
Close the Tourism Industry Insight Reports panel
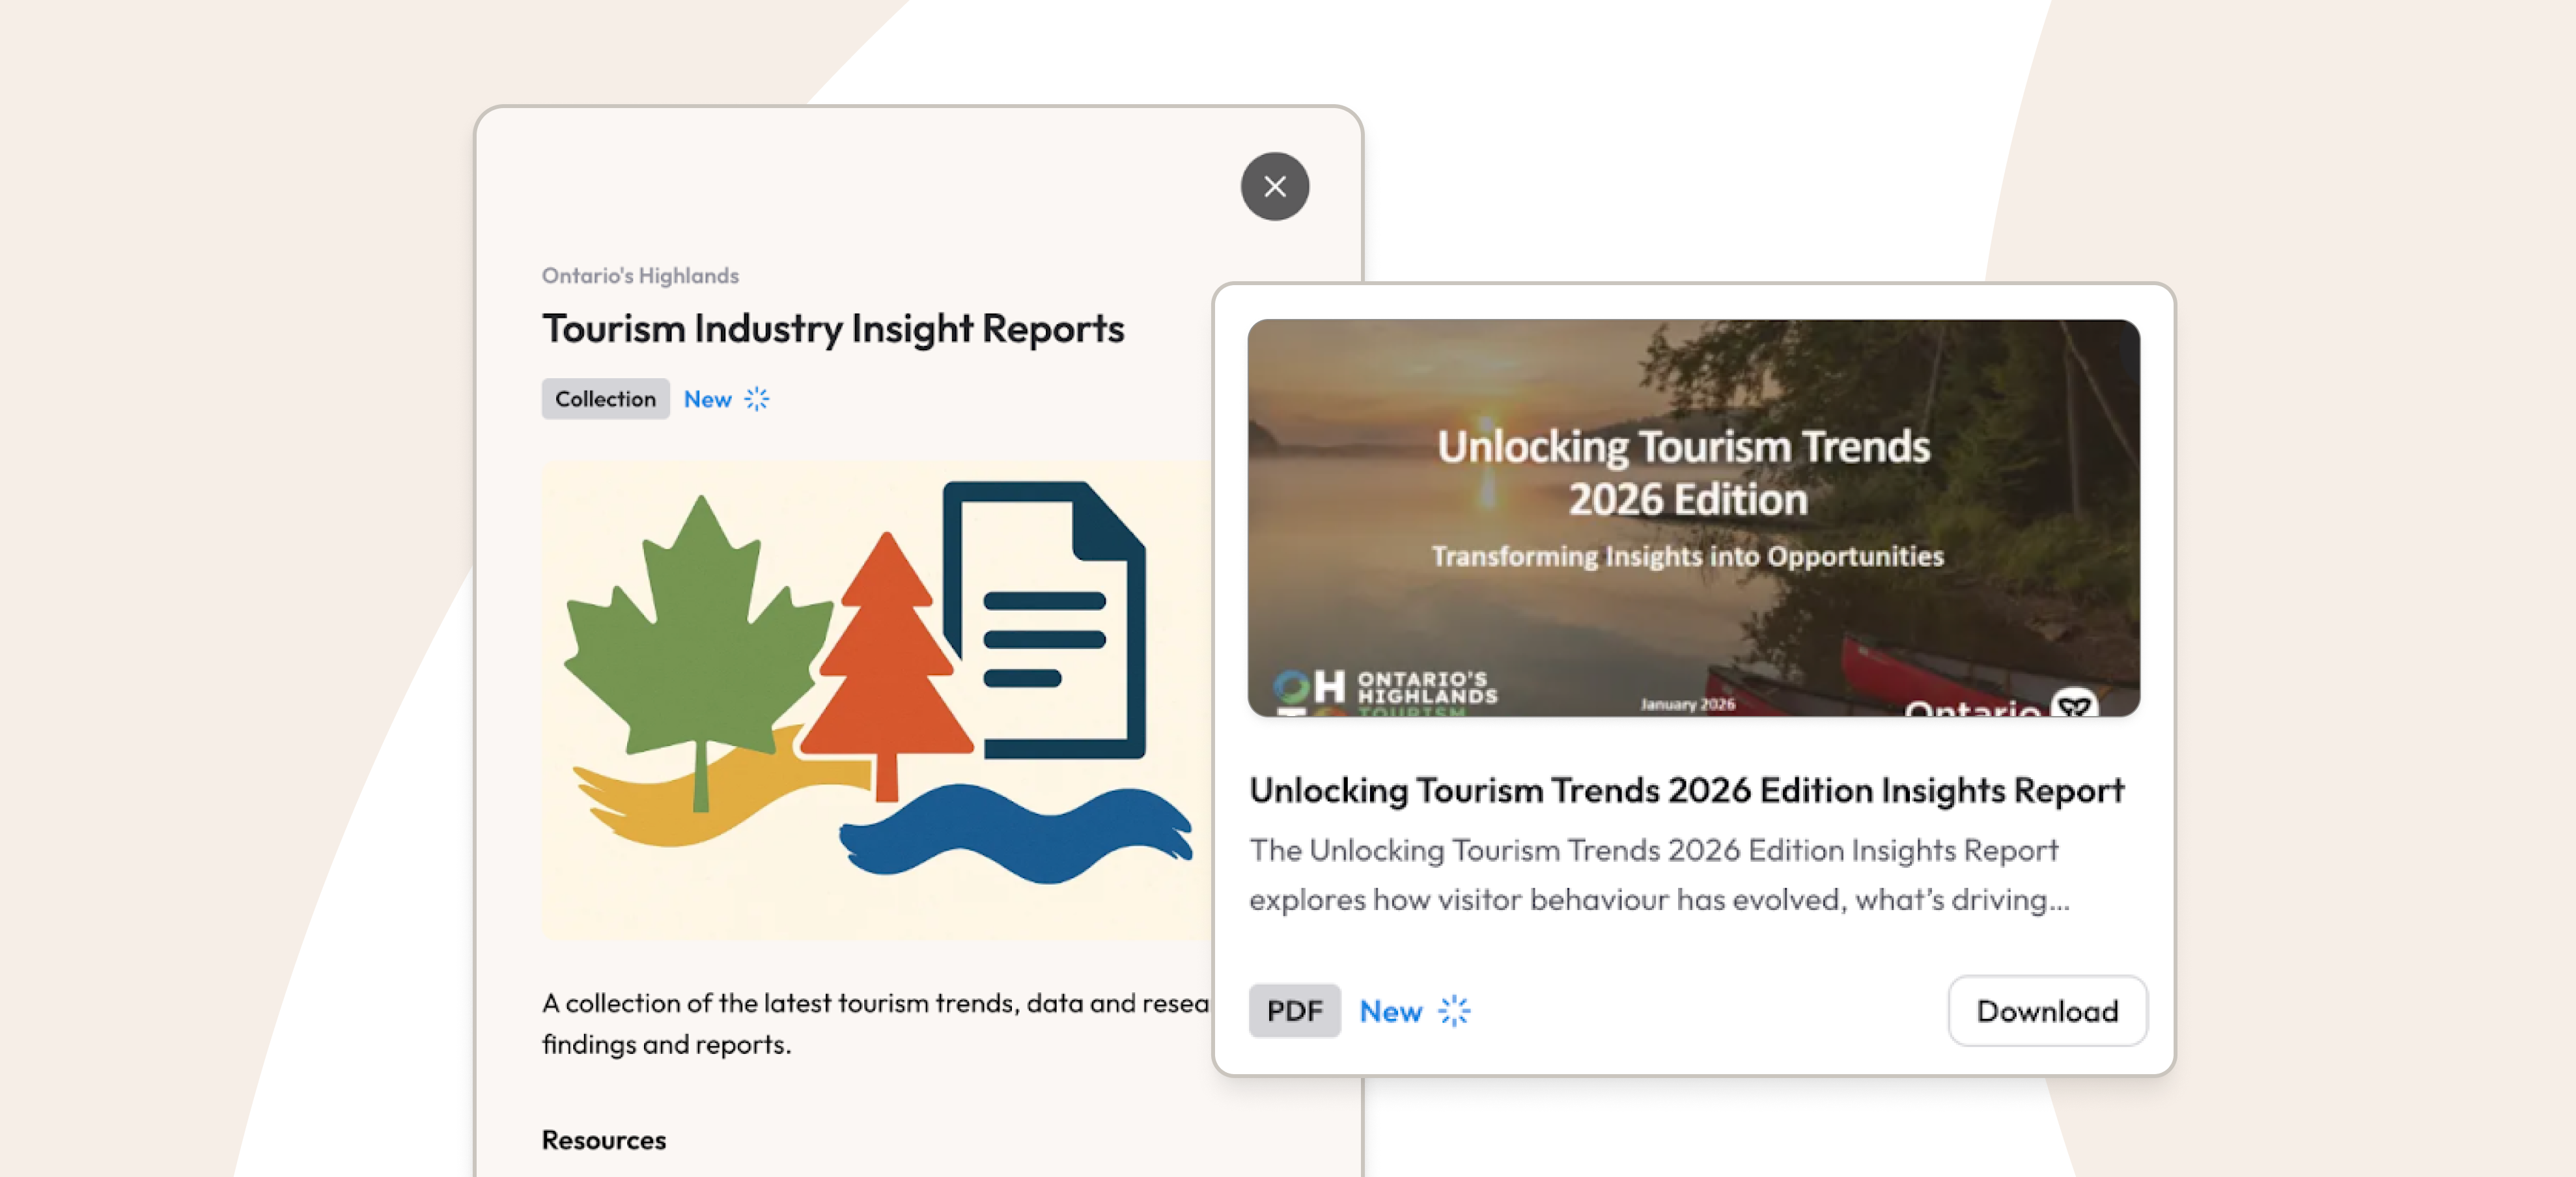point(1274,187)
